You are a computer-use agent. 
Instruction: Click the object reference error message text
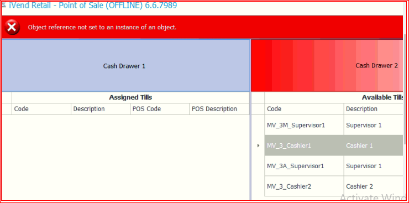(x=102, y=27)
